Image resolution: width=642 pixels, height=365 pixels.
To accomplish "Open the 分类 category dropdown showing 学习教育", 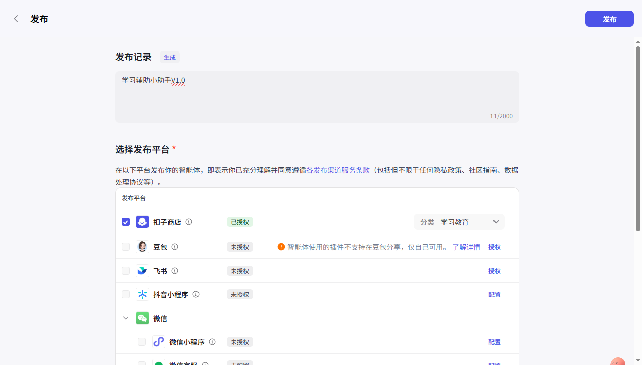I will coord(459,221).
